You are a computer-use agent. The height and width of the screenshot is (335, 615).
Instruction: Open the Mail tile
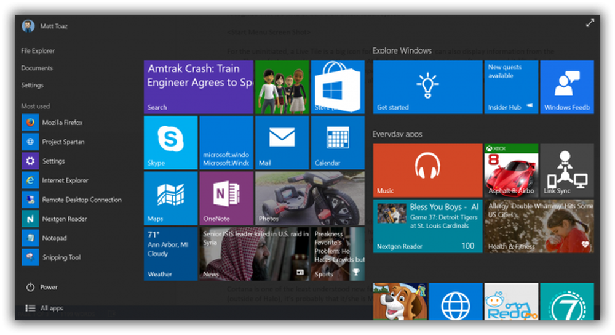pos(282,143)
